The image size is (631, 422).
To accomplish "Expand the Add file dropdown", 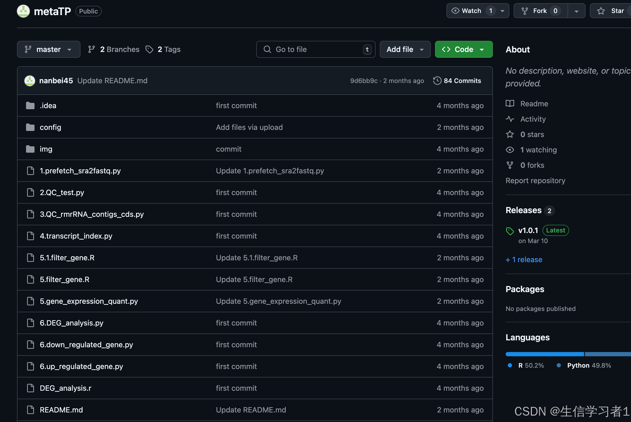I will point(405,49).
